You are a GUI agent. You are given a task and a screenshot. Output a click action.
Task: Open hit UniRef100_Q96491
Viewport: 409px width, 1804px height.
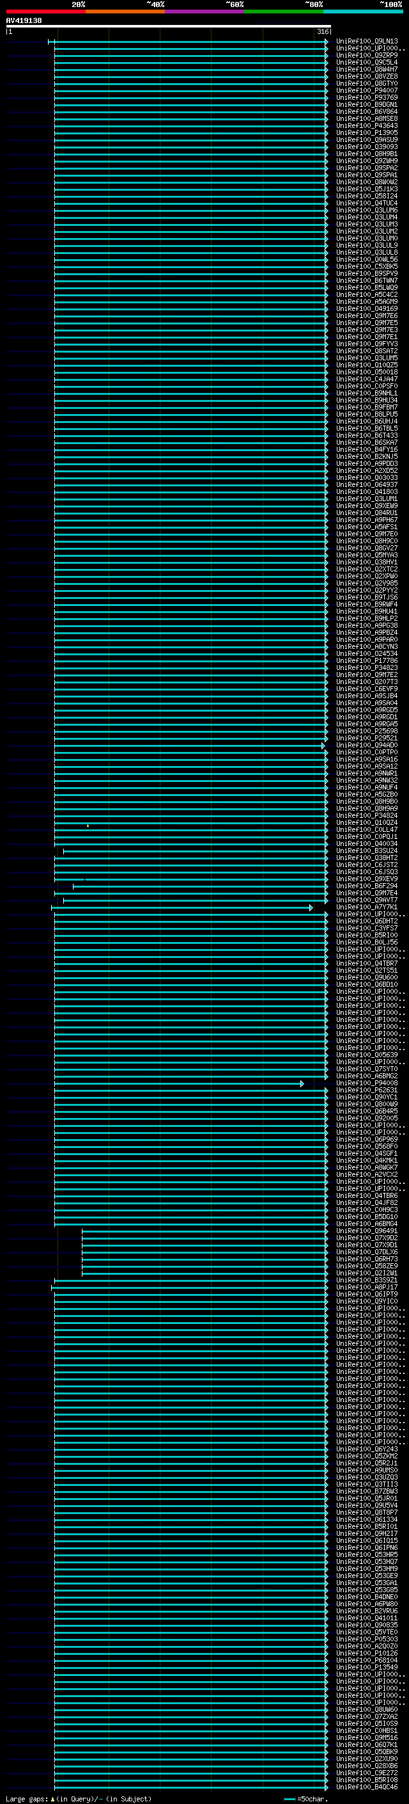click(367, 1231)
